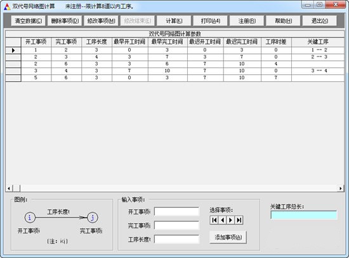349x258 pixels.
Task: Exit via the 退出(X) button
Action: pos(320,21)
